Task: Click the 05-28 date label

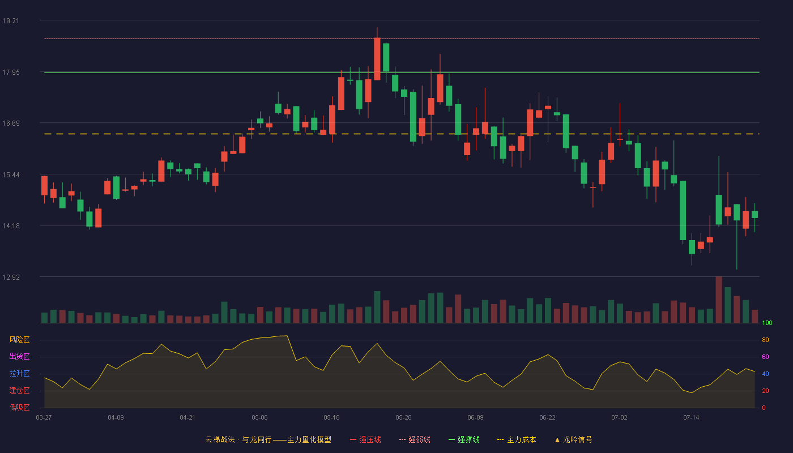Action: tap(403, 417)
